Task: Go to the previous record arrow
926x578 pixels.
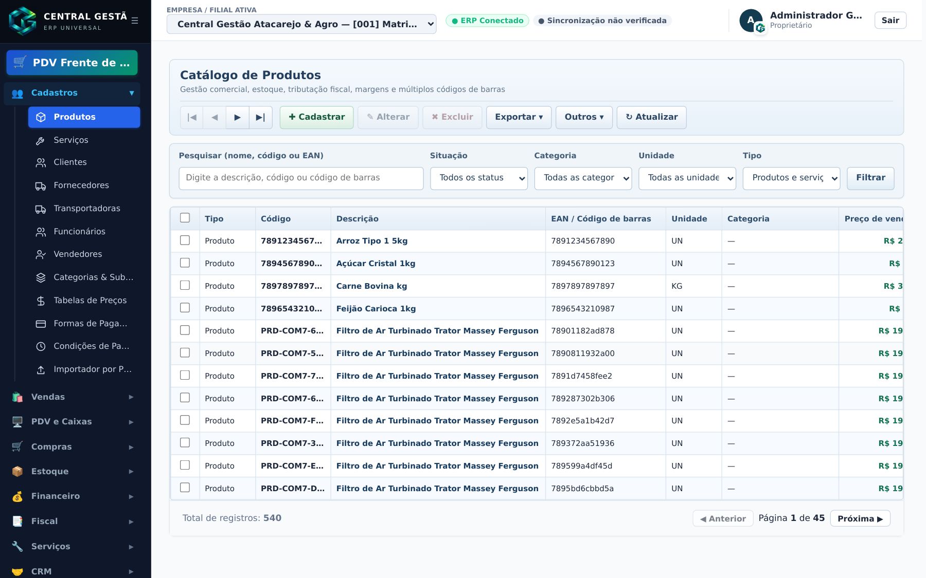Action: (215, 117)
